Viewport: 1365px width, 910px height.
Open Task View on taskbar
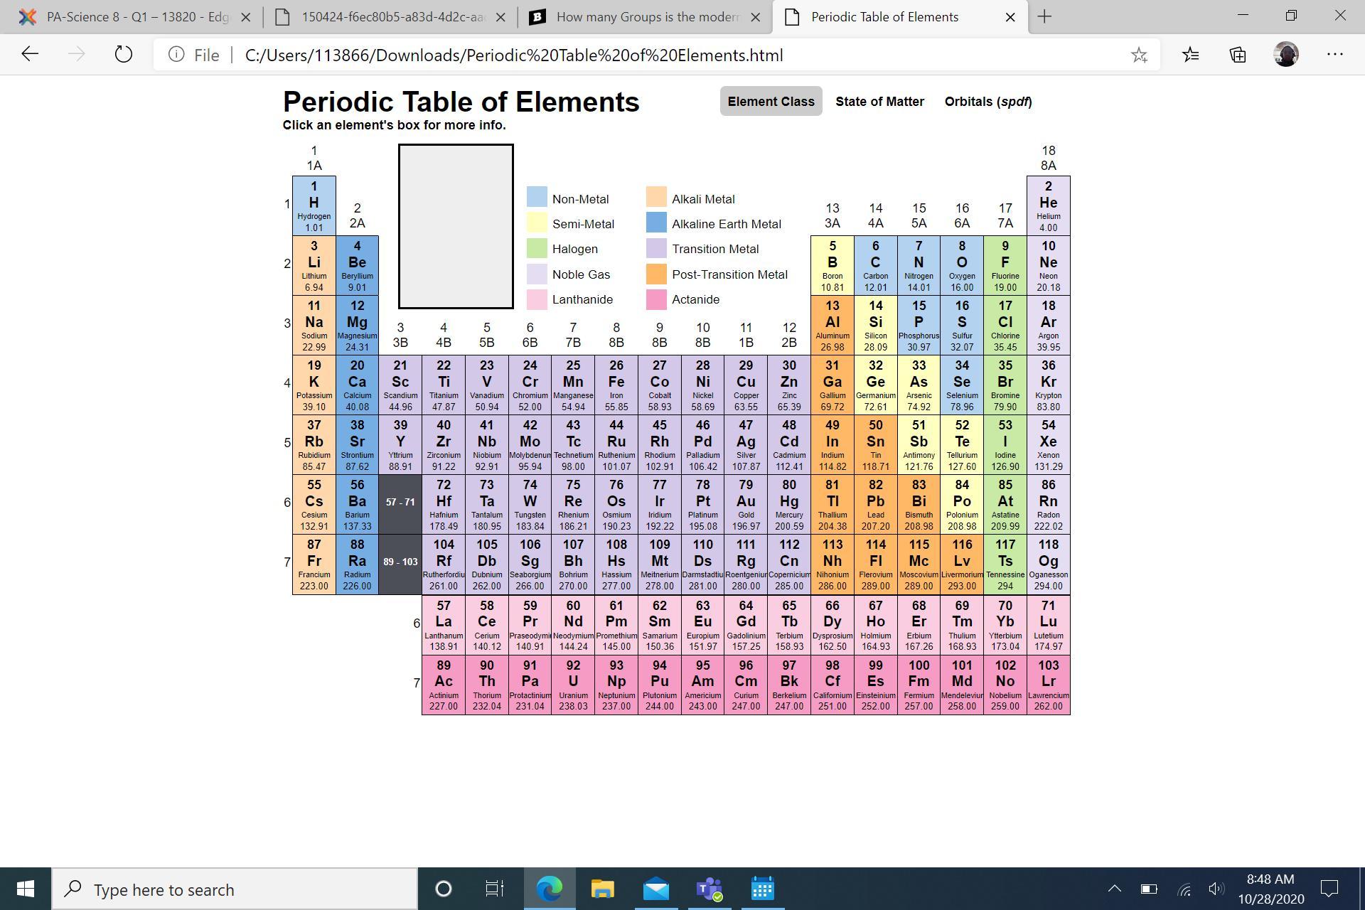point(494,889)
